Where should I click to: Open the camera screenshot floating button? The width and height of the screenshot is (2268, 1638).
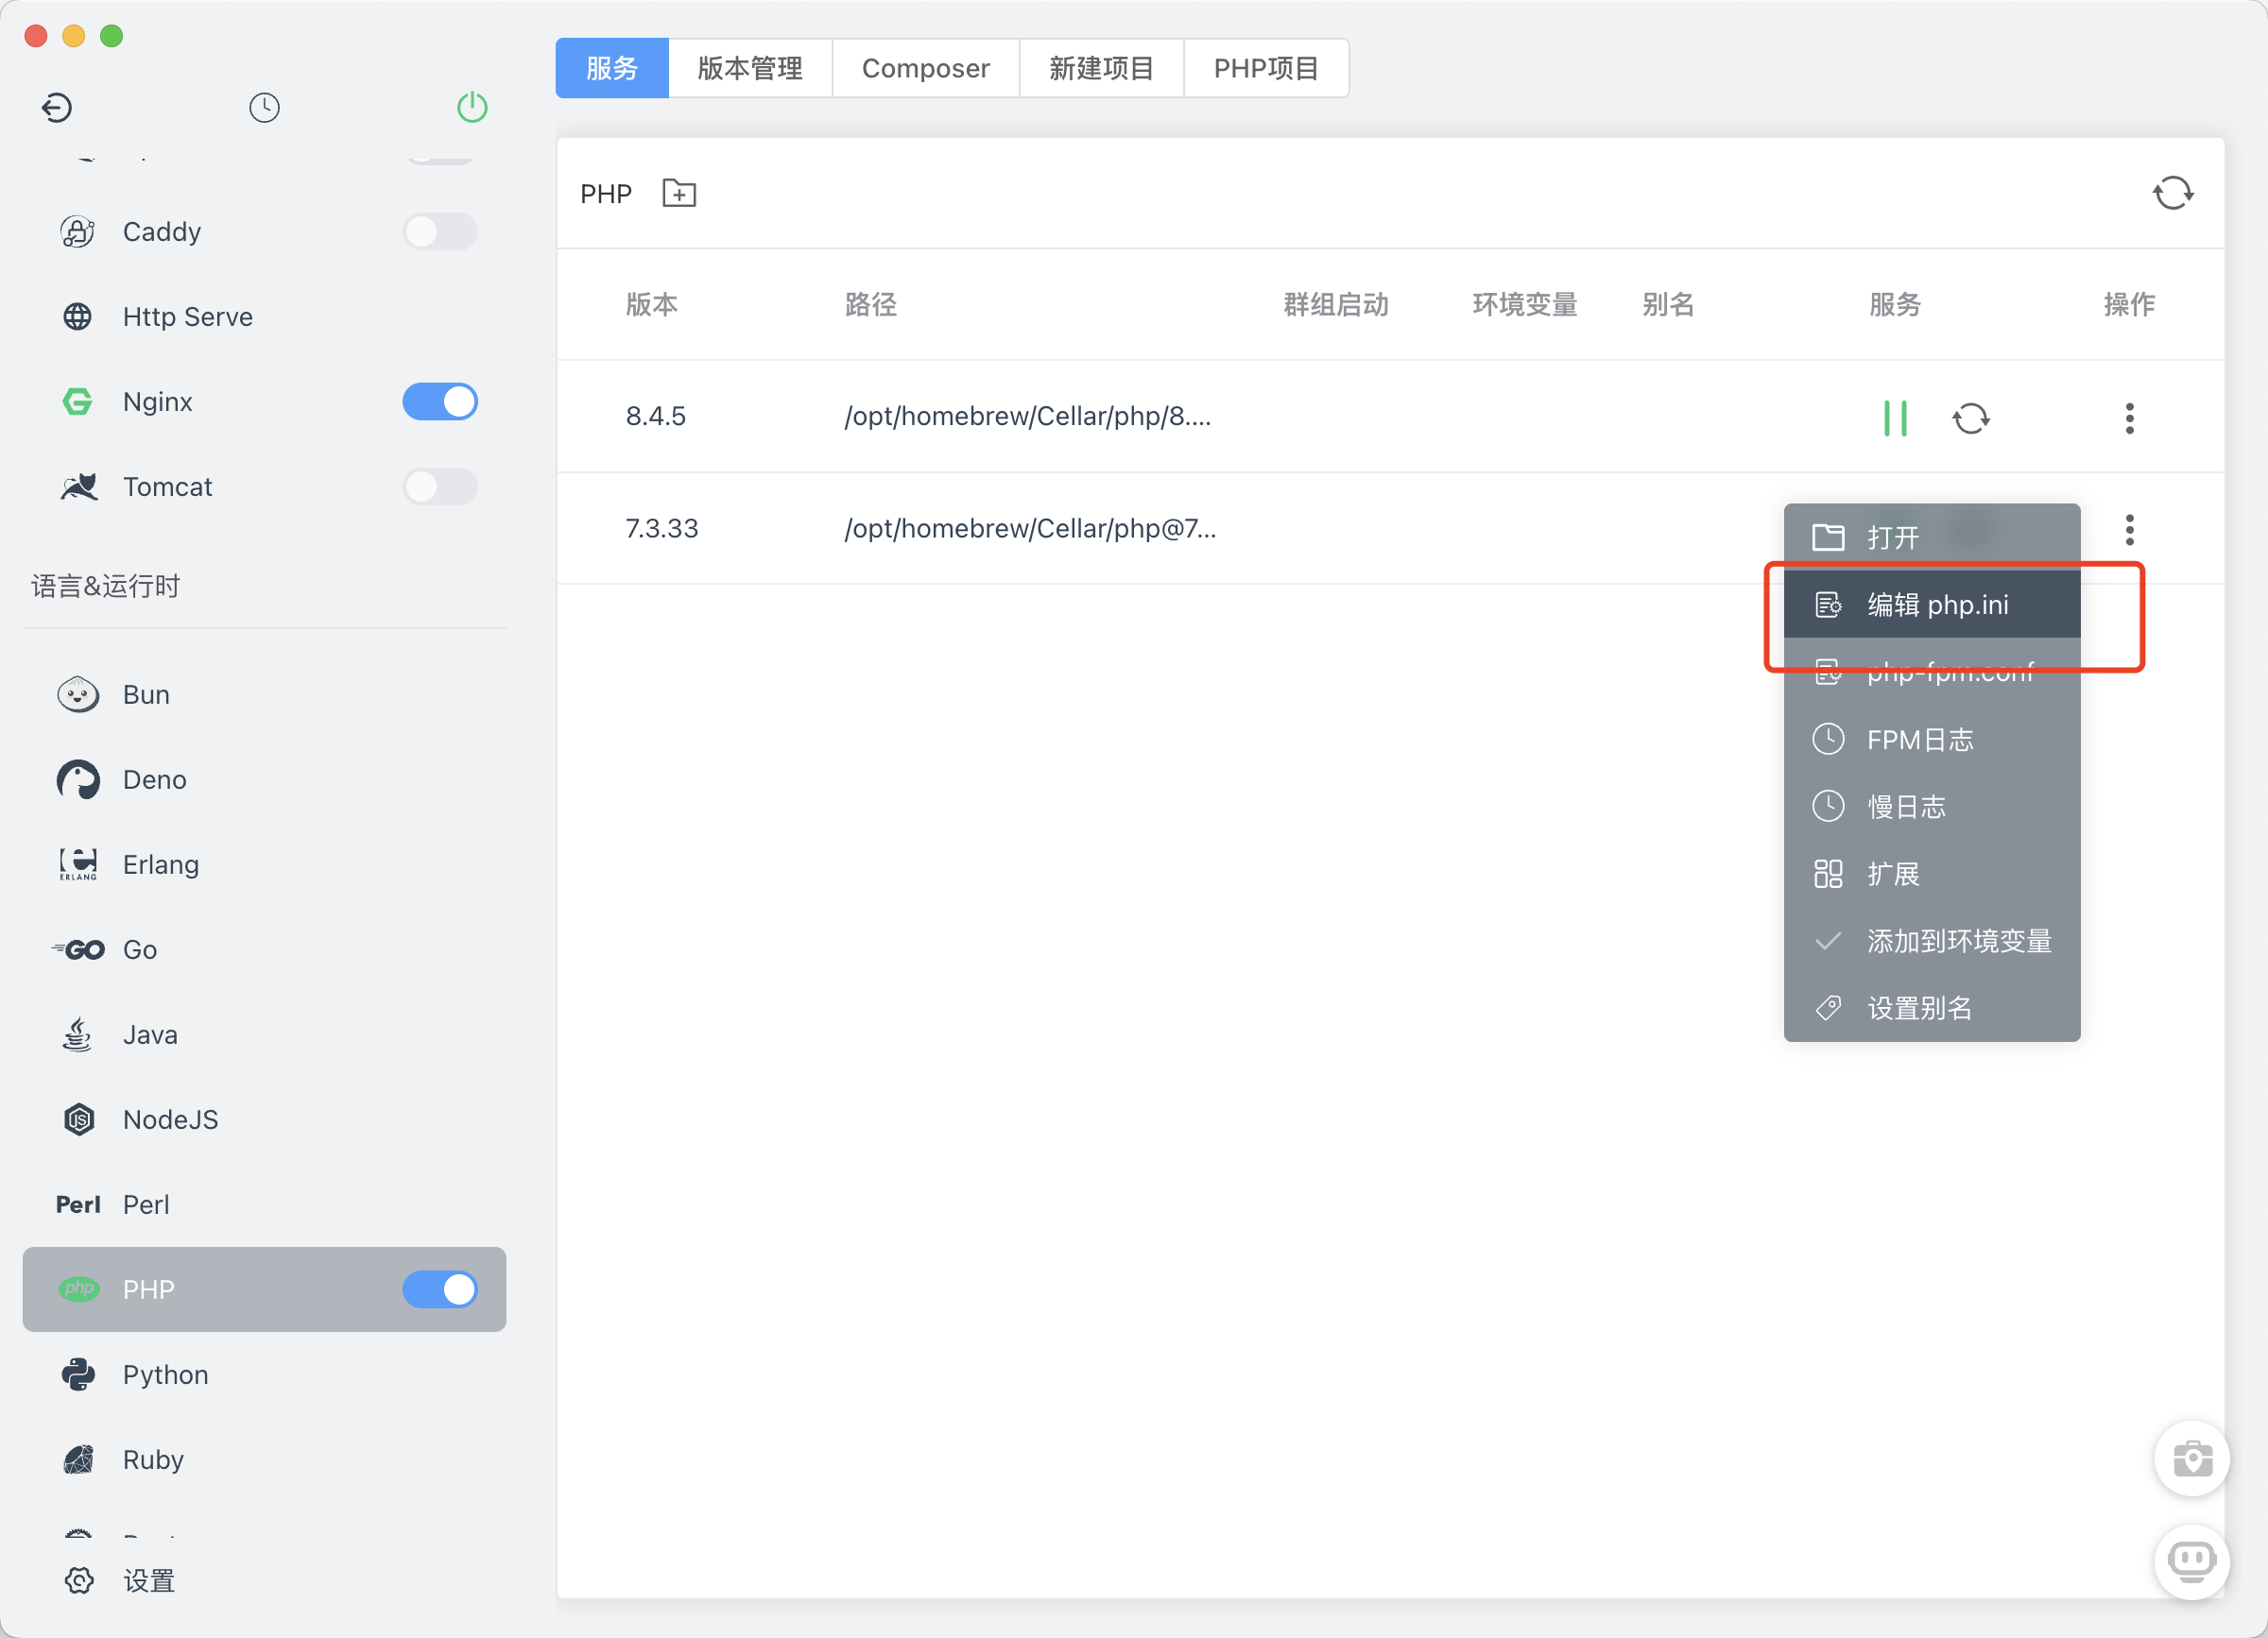[2191, 1459]
